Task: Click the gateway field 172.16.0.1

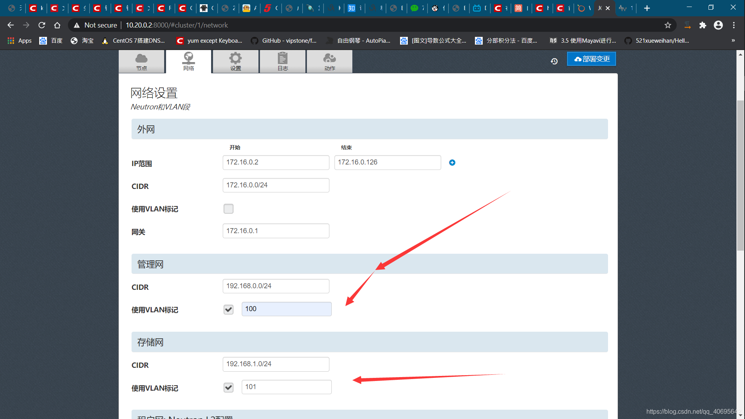Action: click(276, 231)
